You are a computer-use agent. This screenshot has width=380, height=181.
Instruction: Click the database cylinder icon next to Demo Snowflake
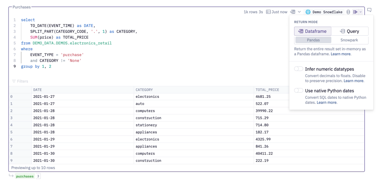pyautogui.click(x=348, y=12)
